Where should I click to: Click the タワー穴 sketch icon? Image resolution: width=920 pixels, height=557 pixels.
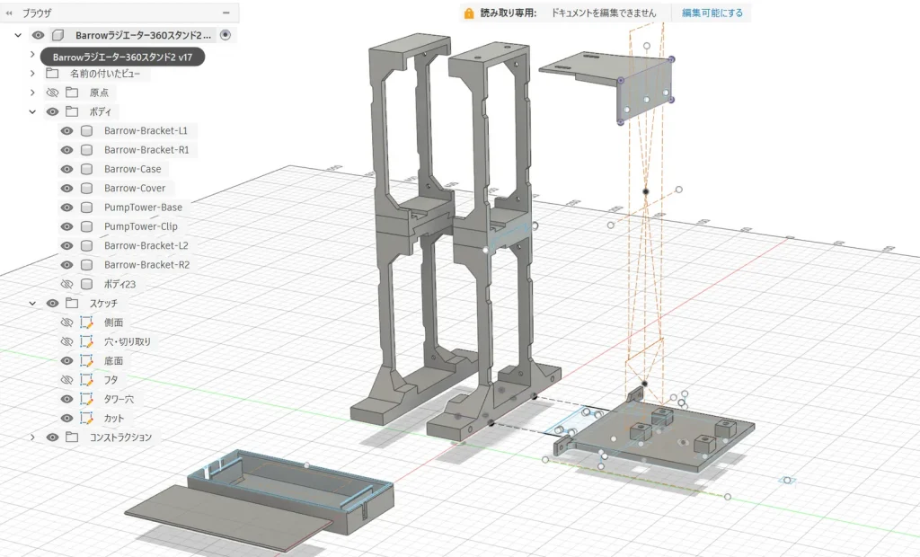tap(86, 399)
